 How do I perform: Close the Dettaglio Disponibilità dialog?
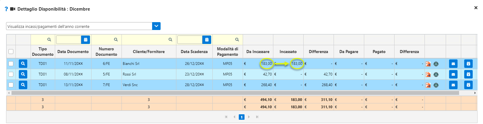(x=476, y=8)
